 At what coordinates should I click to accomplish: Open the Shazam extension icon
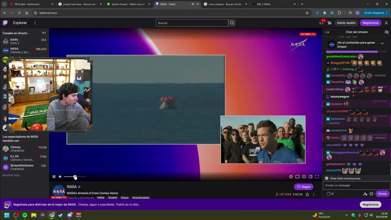pyautogui.click(x=324, y=13)
